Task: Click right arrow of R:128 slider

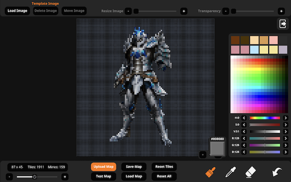Action: coord(286,138)
